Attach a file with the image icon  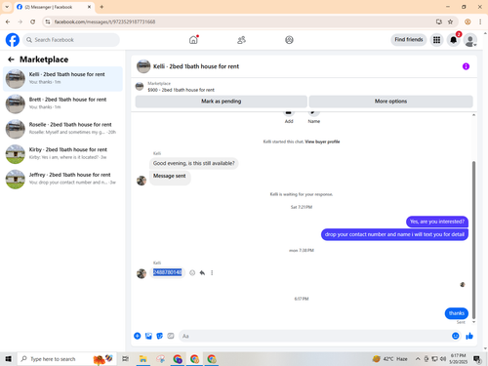pyautogui.click(x=148, y=336)
